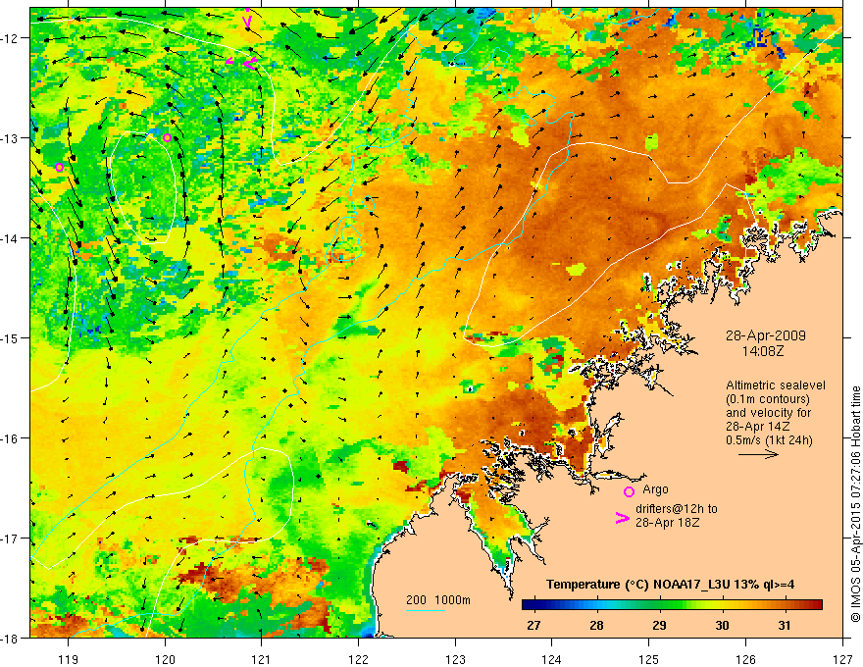Click the '-15' latitude axis label
The image size is (863, 667).
[x=11, y=337]
